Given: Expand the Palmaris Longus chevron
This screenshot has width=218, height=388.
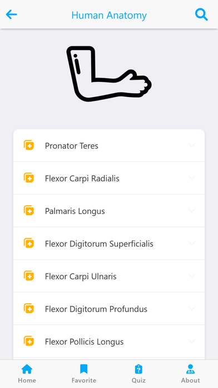Looking at the screenshot, I should pos(192,211).
